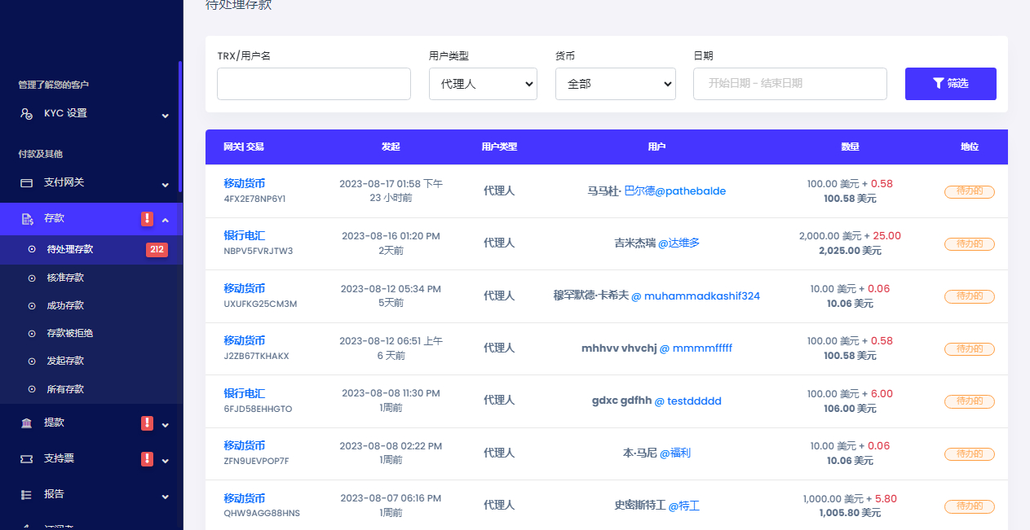Click red alert badge beside 支持票

click(x=147, y=459)
